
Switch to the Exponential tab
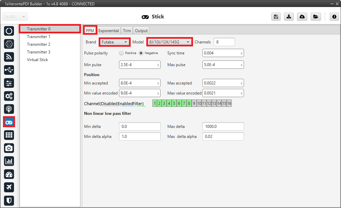[108, 30]
